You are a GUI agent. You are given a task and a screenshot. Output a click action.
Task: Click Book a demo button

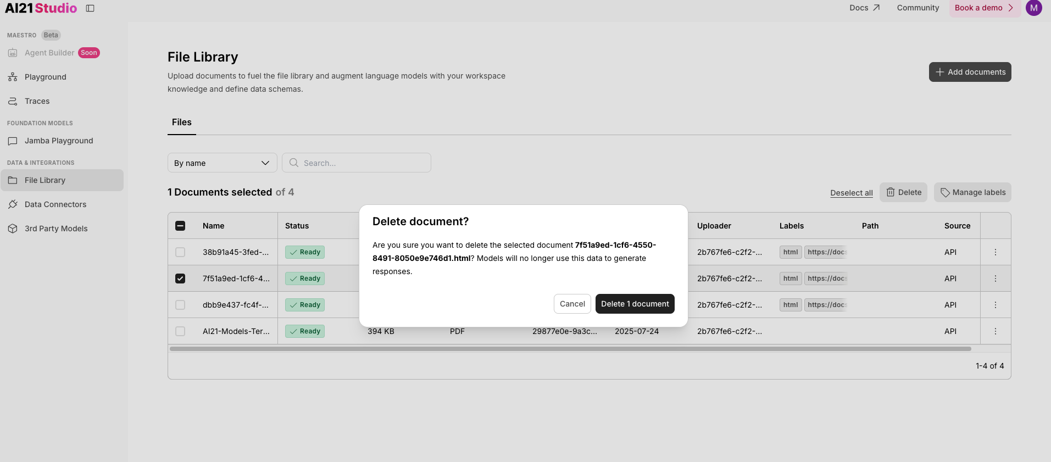tap(985, 8)
